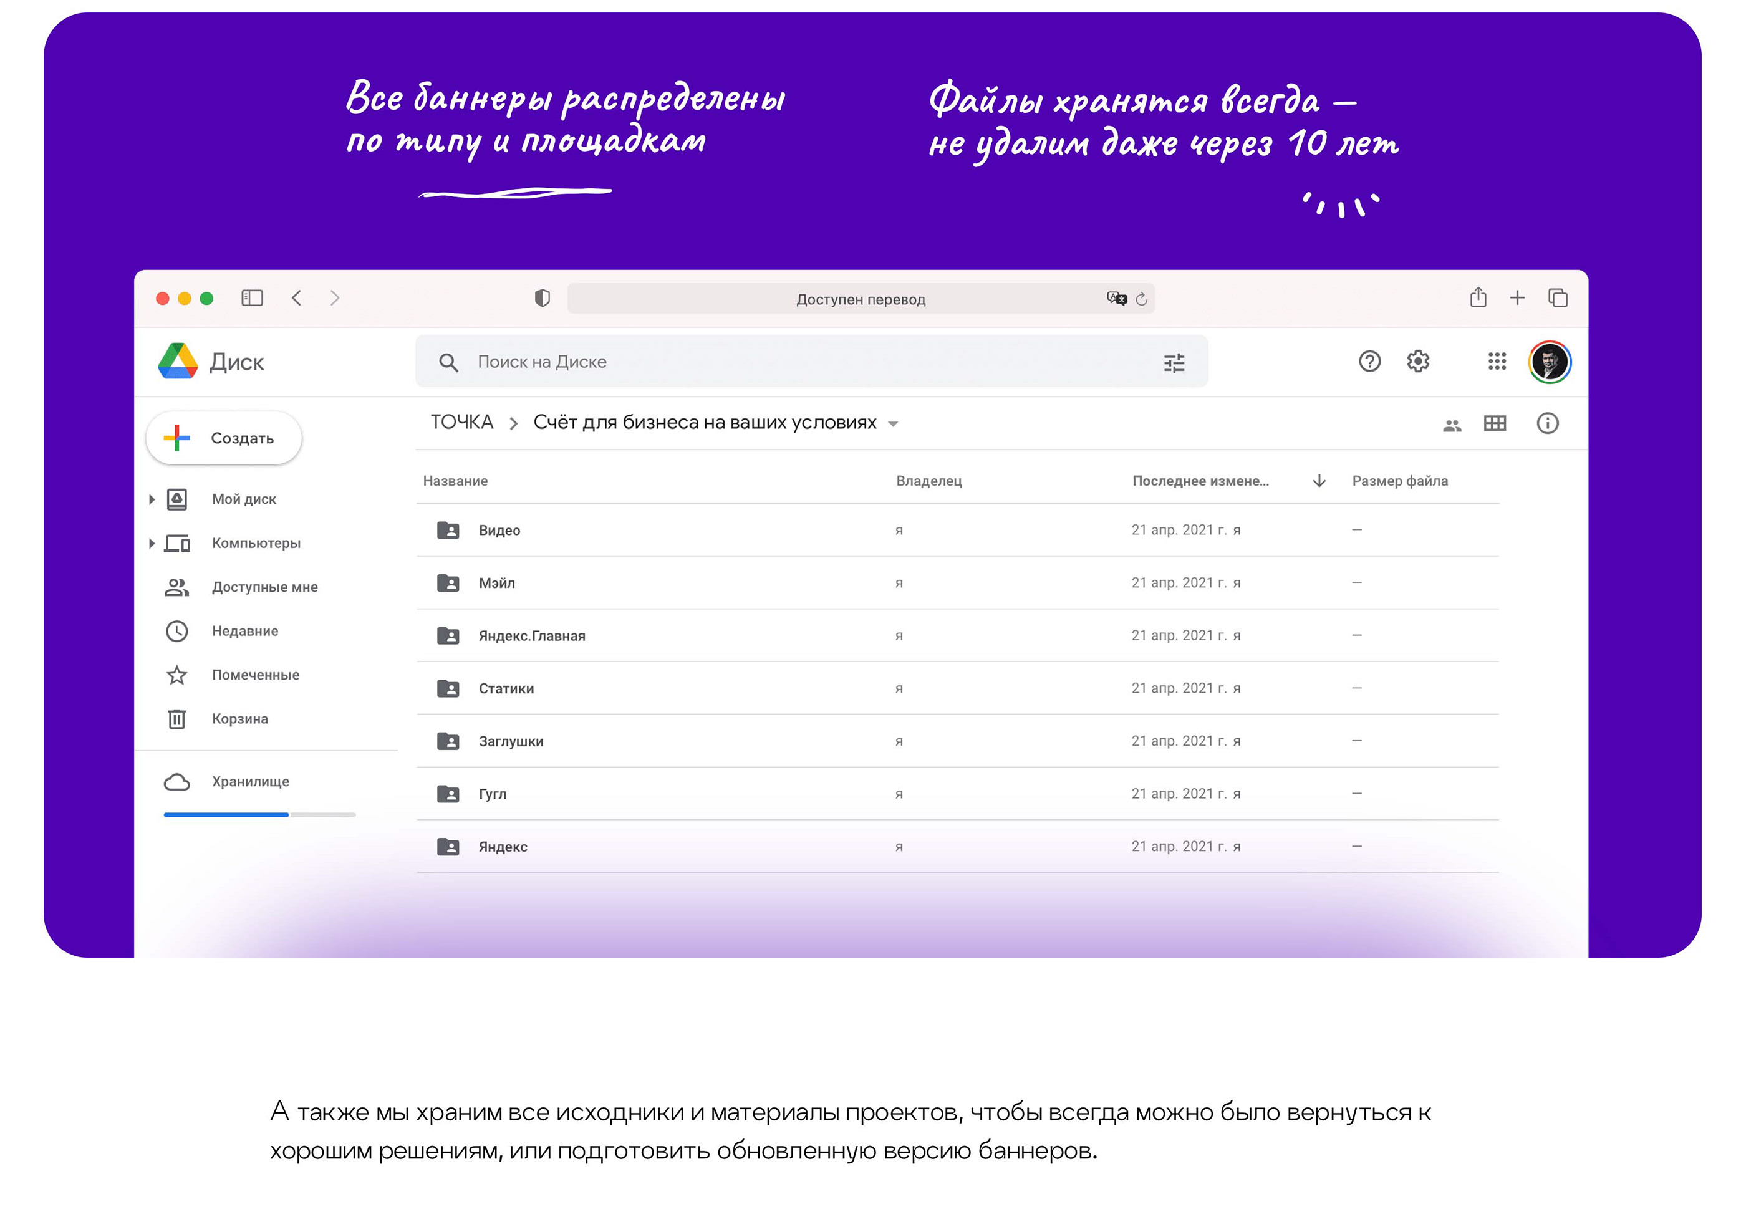Show folder details info panel
This screenshot has height=1232, width=1746.
coord(1546,423)
